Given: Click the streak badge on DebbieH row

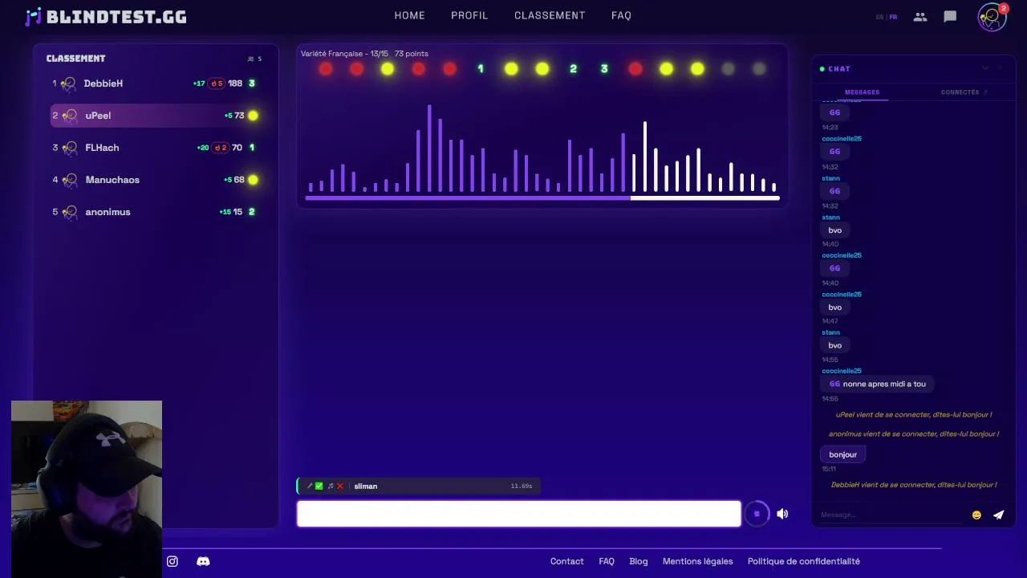Looking at the screenshot, I should [217, 83].
